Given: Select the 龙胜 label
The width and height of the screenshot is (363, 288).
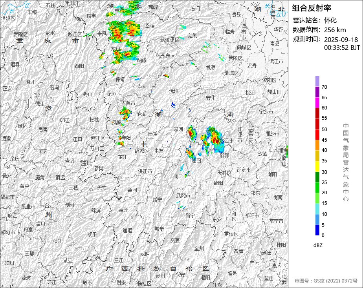Looking at the screenshot, I should (145, 254).
